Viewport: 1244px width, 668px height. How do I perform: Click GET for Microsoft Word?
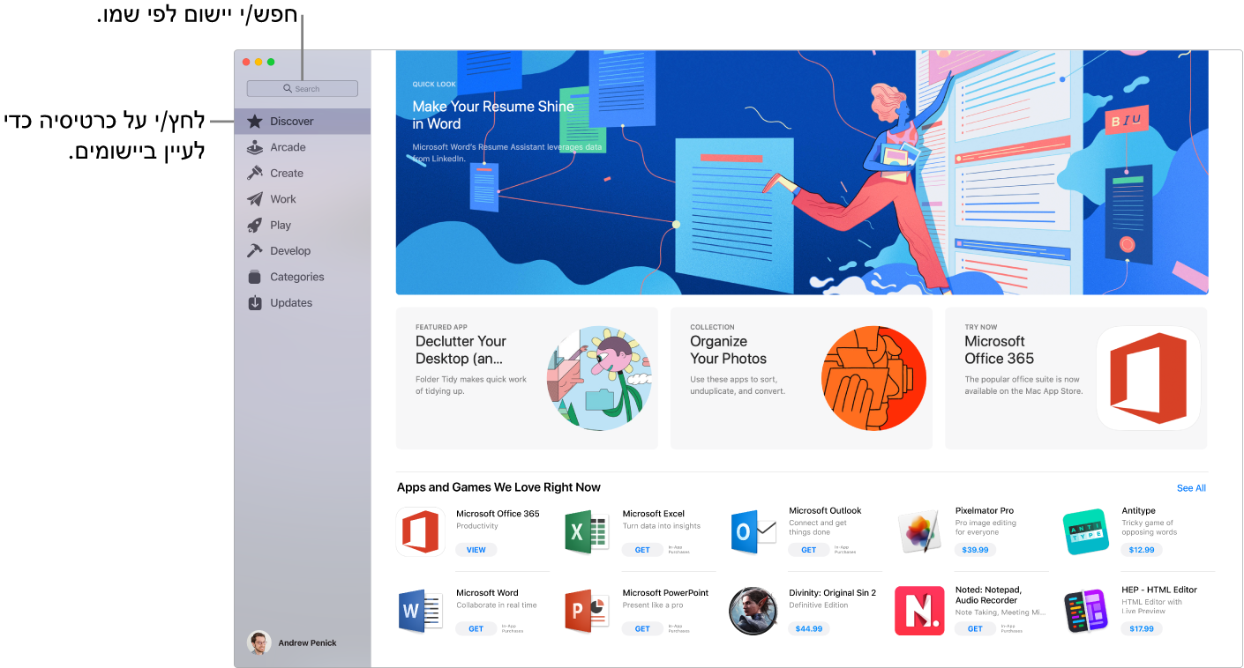click(476, 629)
